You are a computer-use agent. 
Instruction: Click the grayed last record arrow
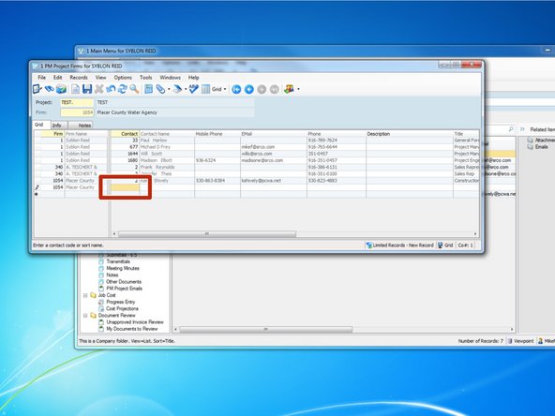click(x=275, y=90)
